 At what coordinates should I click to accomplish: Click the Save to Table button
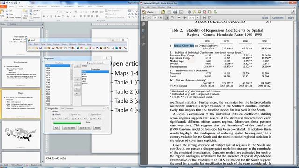point(69,128)
